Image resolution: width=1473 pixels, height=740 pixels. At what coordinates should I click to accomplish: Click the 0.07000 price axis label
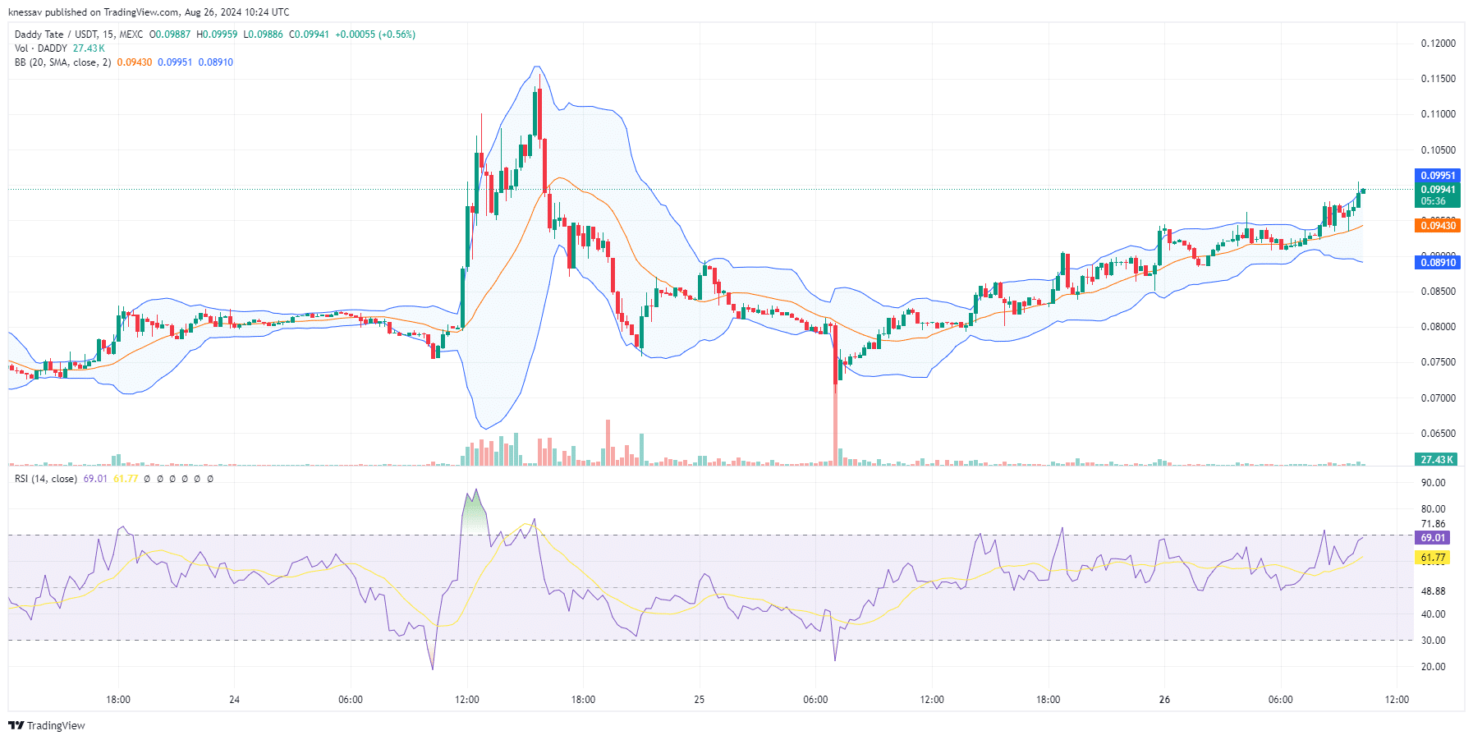(x=1439, y=398)
